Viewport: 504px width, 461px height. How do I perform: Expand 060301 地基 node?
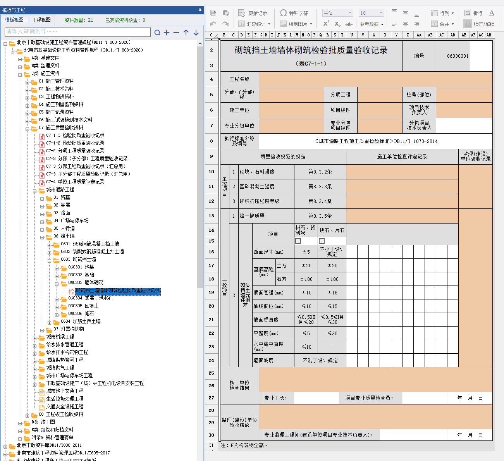(57, 268)
